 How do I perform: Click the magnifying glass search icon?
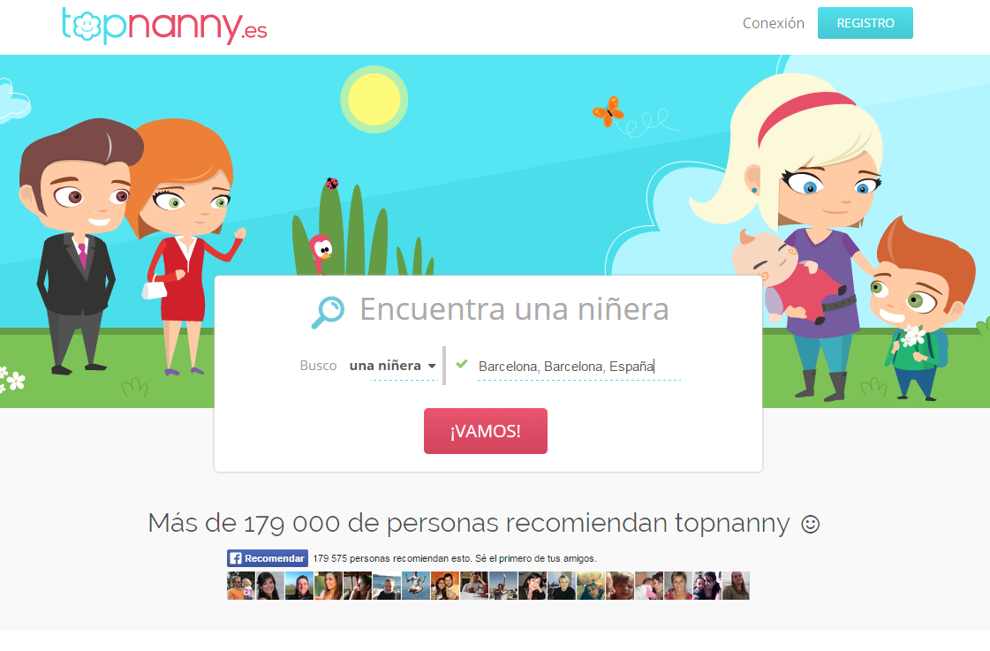[328, 312]
